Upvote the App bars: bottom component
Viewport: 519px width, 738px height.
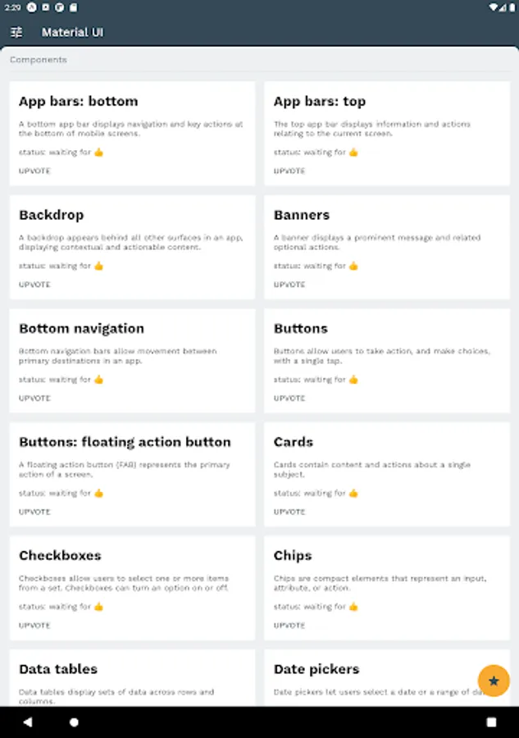click(x=34, y=171)
